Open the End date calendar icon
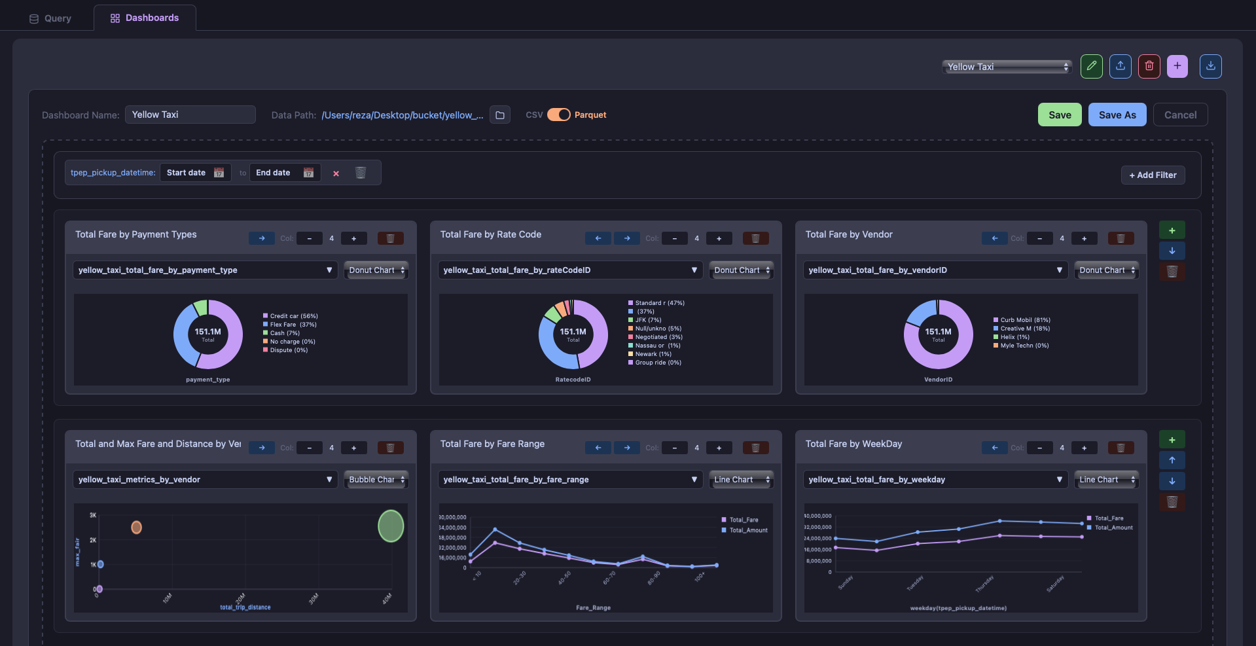This screenshot has height=646, width=1256. (x=309, y=173)
